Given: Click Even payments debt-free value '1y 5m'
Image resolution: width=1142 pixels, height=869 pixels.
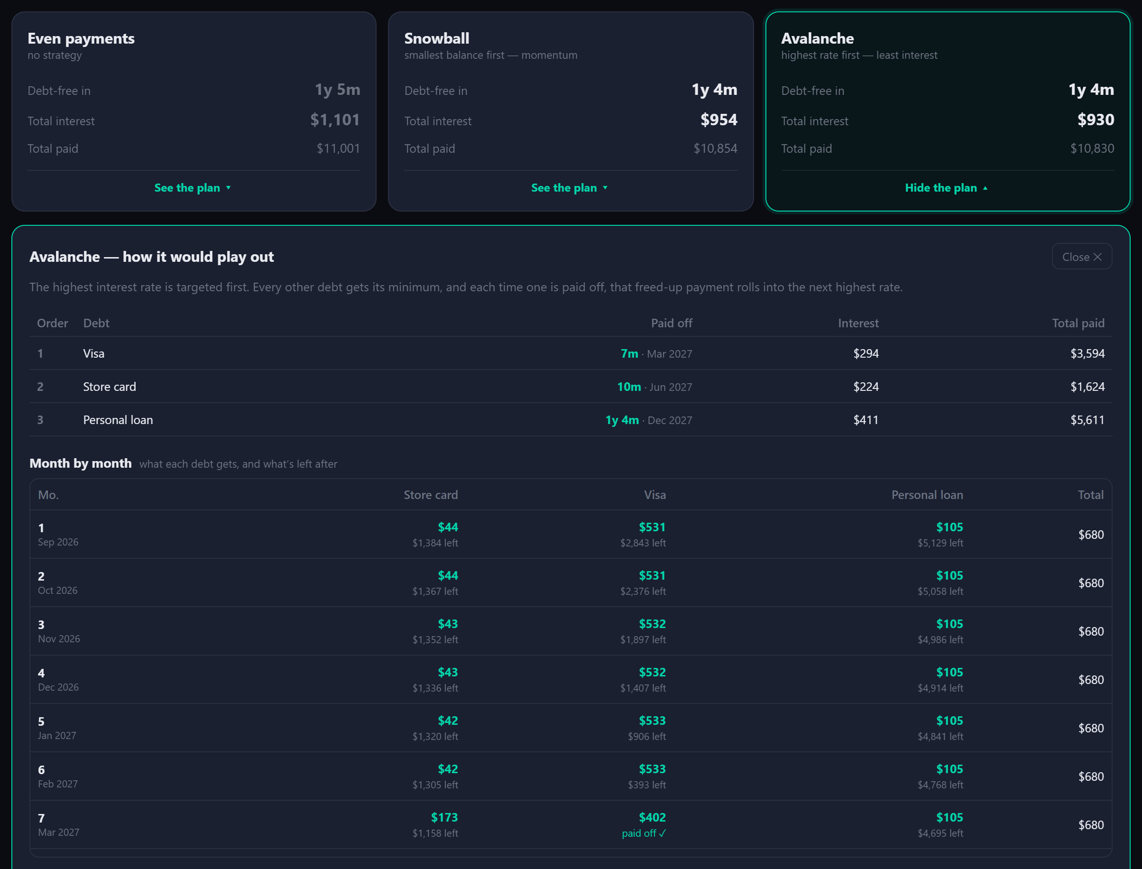Looking at the screenshot, I should 337,90.
